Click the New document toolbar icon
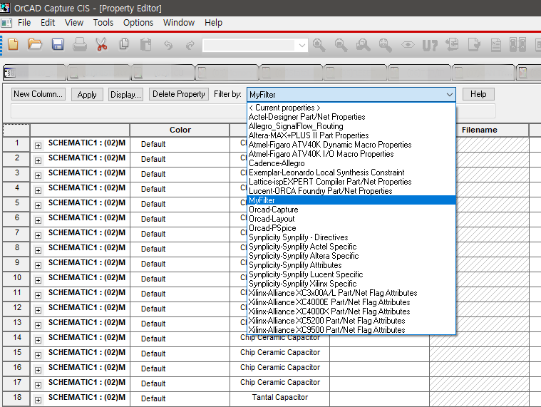Viewport: 541px width, 407px height. [x=13, y=44]
